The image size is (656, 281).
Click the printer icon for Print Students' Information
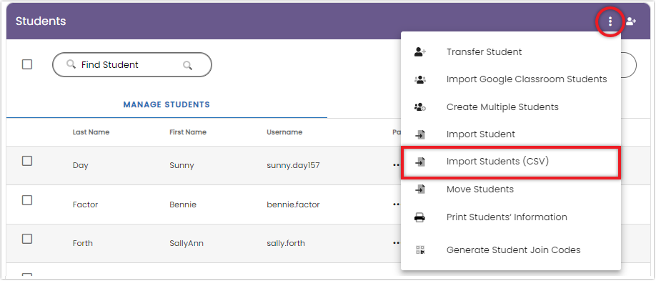point(420,217)
